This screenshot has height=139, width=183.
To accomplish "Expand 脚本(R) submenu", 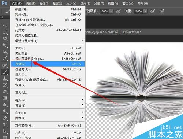I will click(x=82, y=118).
